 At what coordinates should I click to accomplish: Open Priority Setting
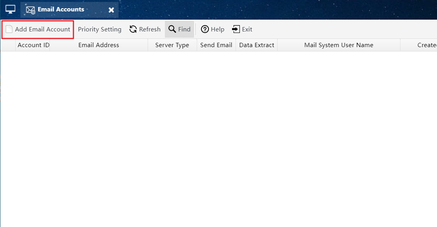point(99,29)
